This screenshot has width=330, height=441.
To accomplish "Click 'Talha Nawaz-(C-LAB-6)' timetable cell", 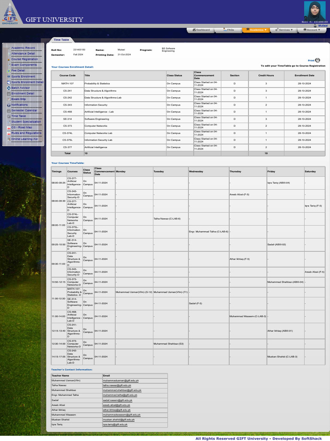I will click(x=170, y=218).
